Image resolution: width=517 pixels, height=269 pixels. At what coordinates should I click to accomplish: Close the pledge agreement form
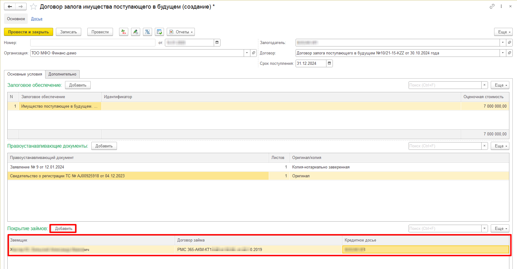510,6
